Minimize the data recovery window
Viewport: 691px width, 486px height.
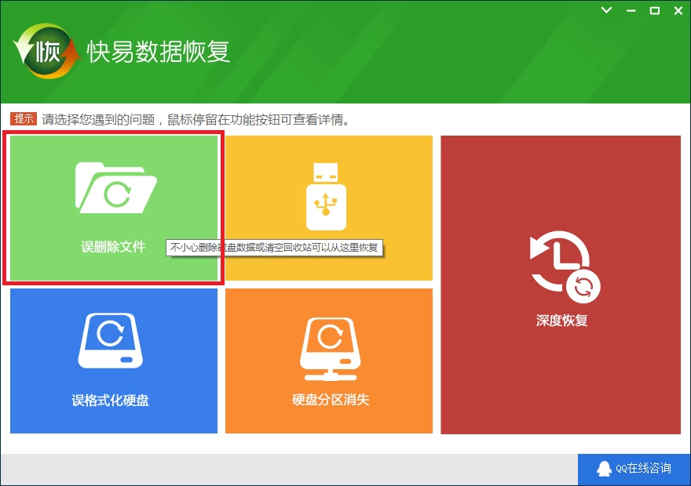(631, 10)
